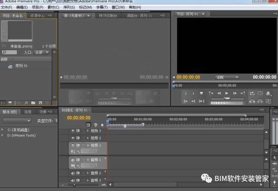
Task: Expand the 音频 2 track
Action: [88, 173]
